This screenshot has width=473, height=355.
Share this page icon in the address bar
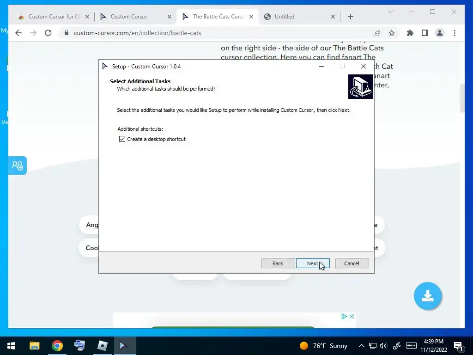point(377,33)
